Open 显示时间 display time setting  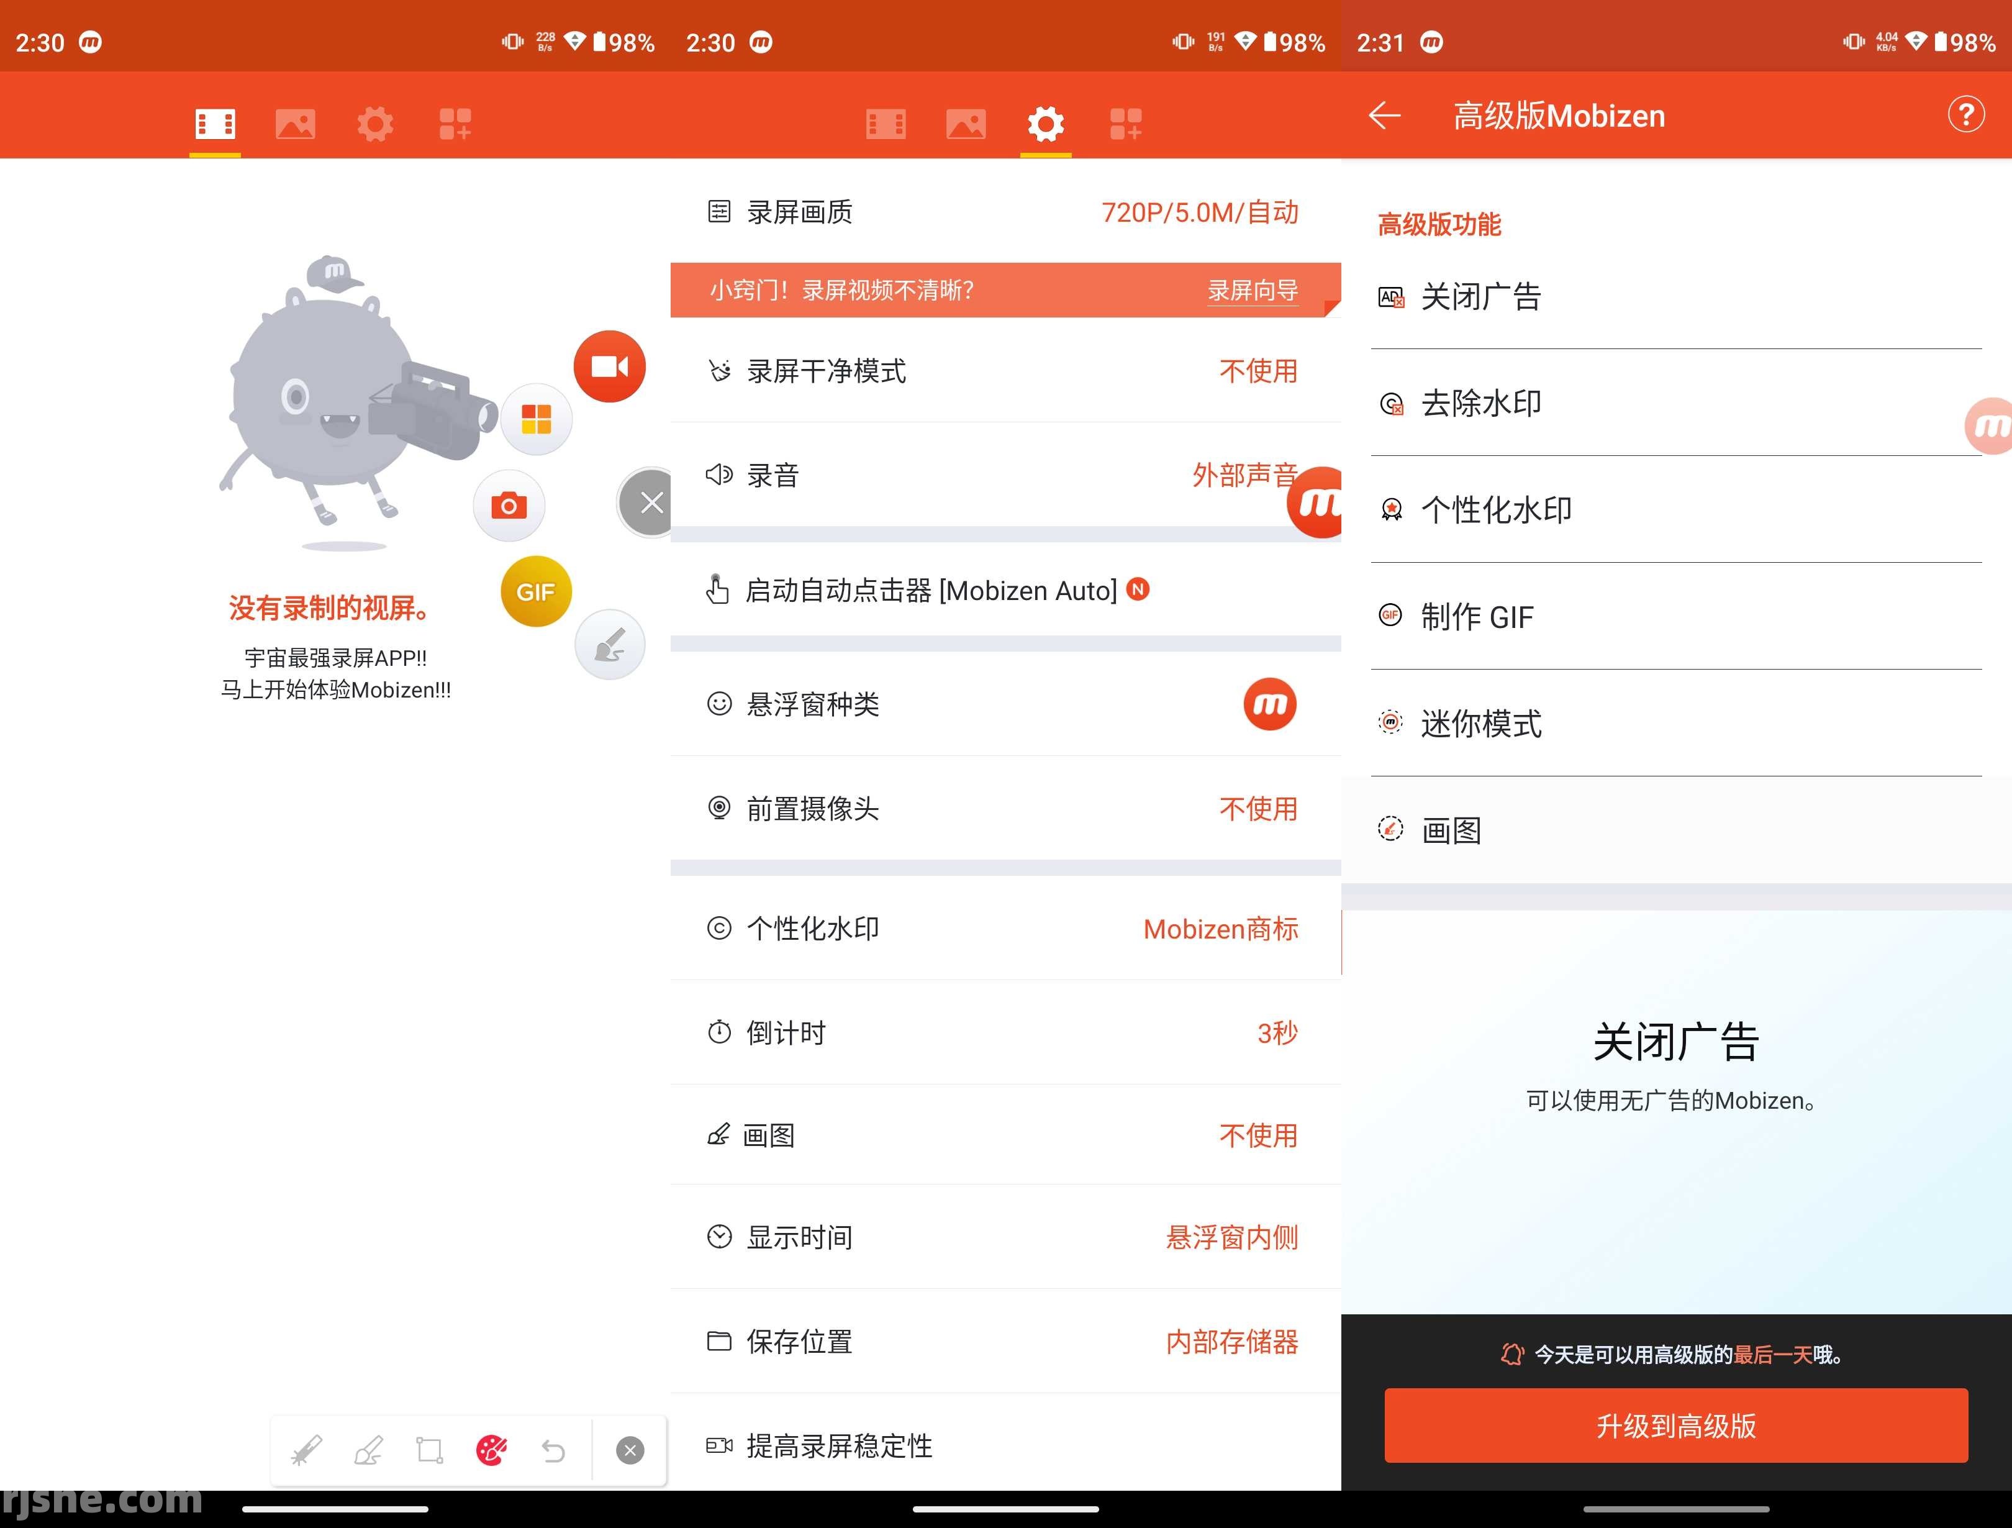coord(1005,1238)
